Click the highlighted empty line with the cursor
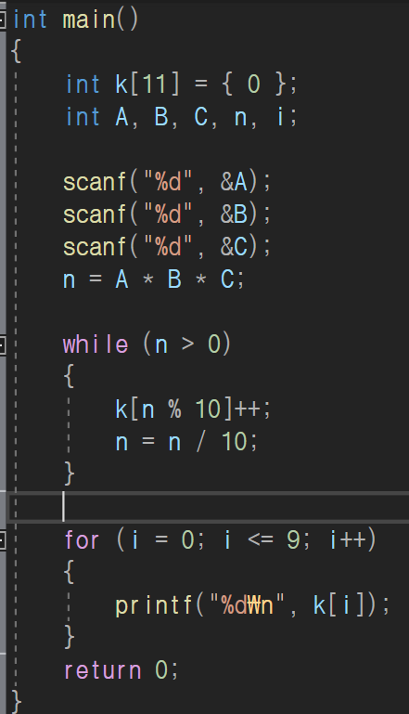Screen dimensions: 409x714 [209, 507]
